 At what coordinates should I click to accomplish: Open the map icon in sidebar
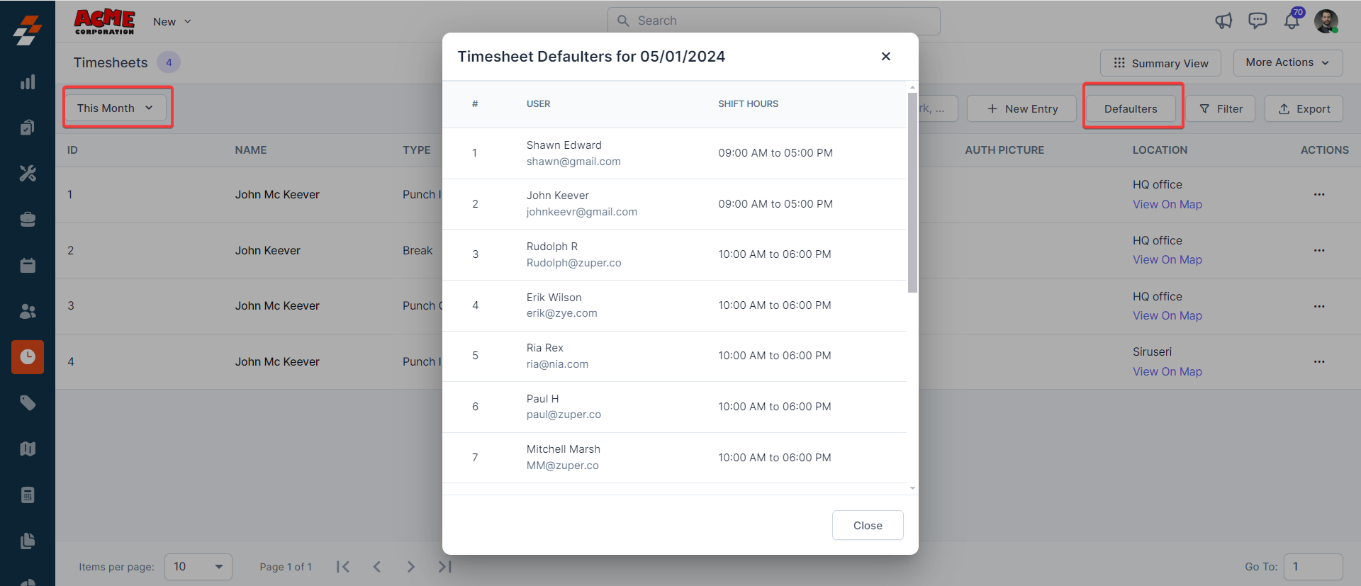coord(28,449)
